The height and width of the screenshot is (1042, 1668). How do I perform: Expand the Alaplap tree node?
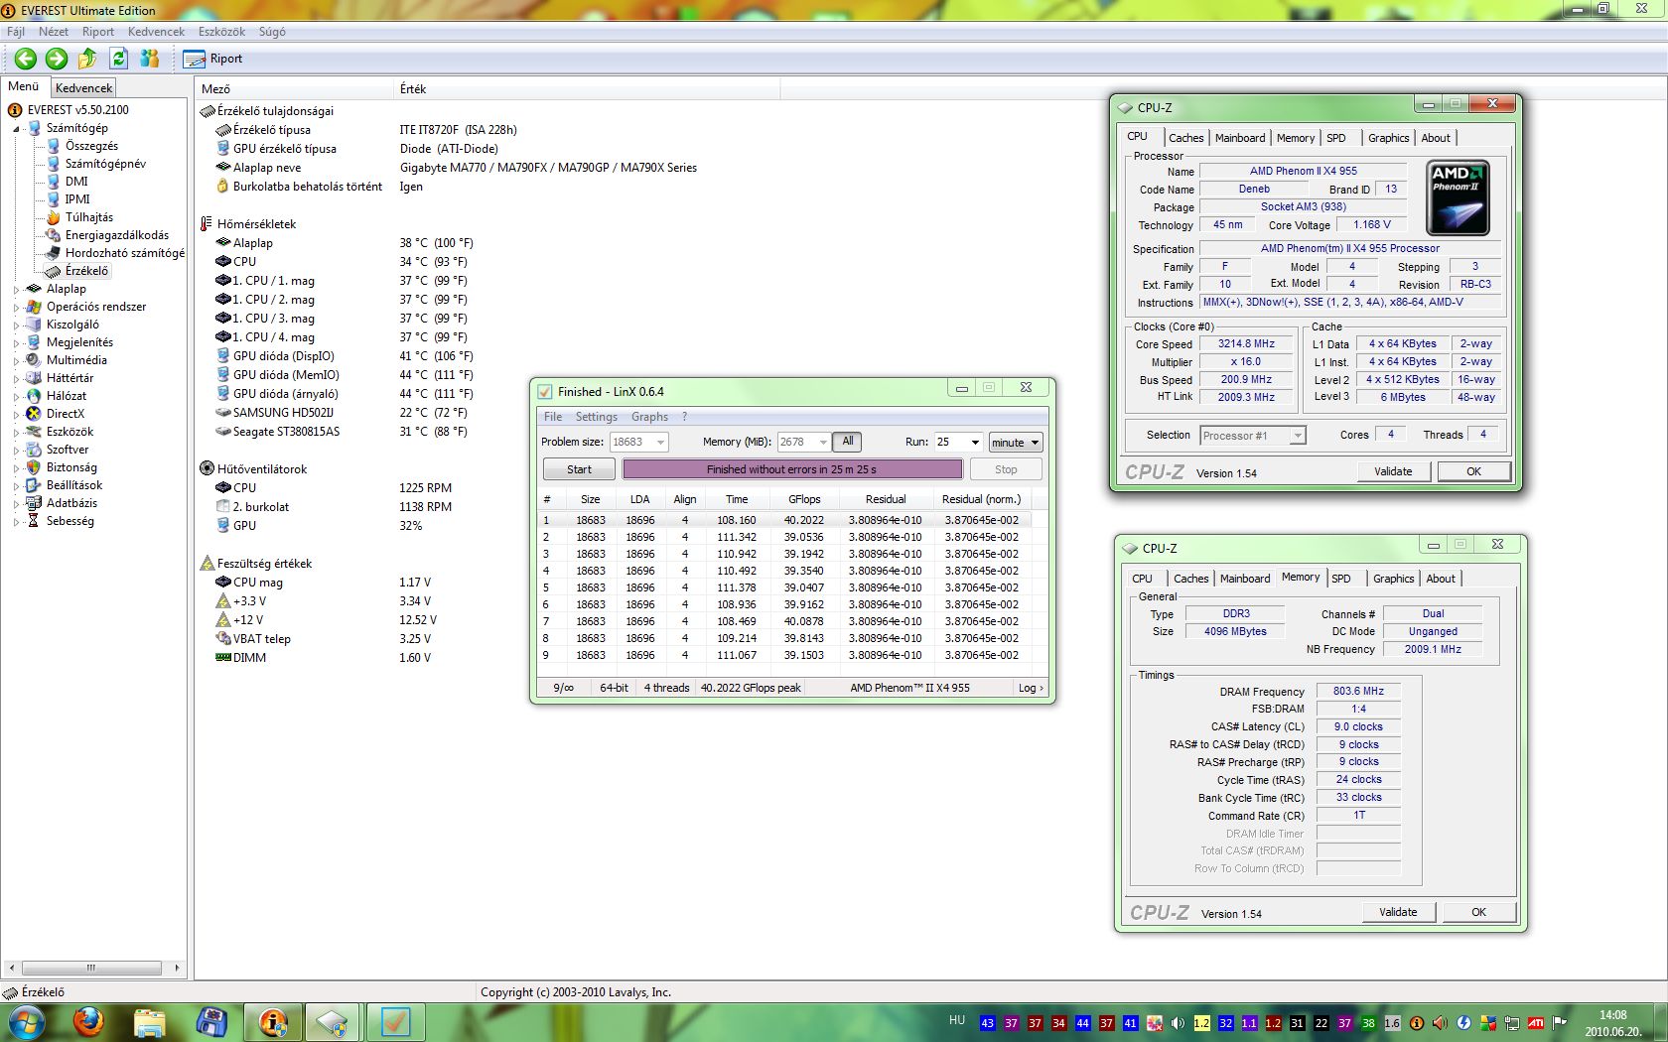(x=16, y=290)
